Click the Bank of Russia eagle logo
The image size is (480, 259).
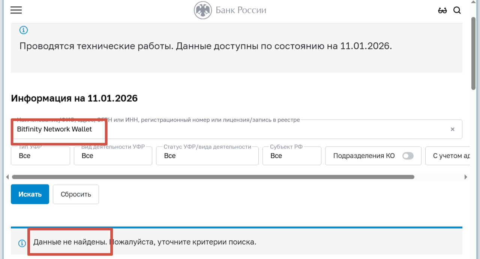[x=203, y=10]
